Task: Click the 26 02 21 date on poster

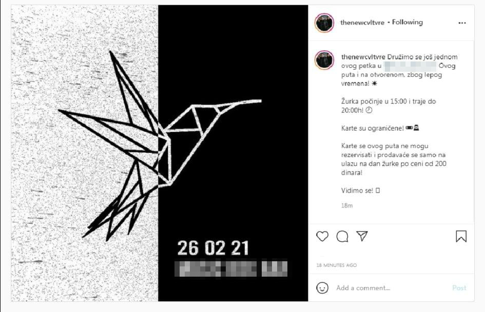Action: pos(213,248)
